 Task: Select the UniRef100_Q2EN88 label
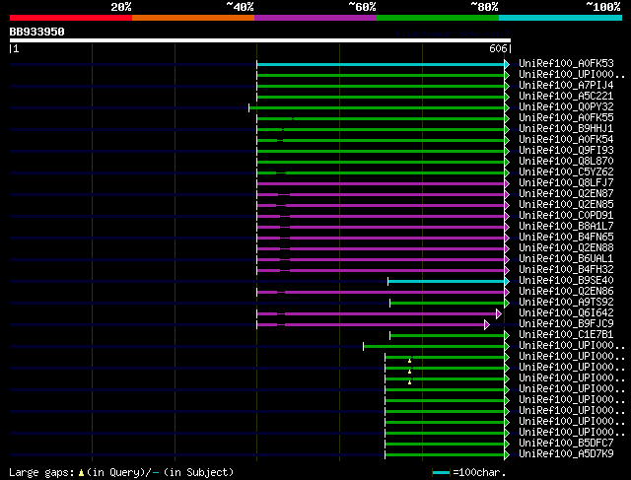[x=566, y=248]
